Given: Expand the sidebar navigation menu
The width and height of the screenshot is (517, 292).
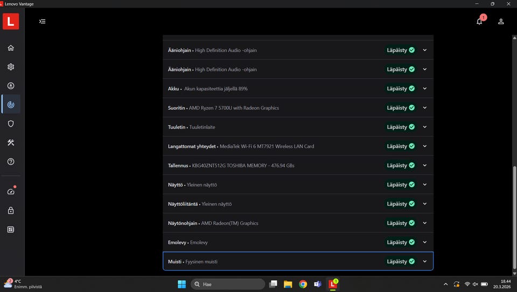Looking at the screenshot, I should click(42, 22).
